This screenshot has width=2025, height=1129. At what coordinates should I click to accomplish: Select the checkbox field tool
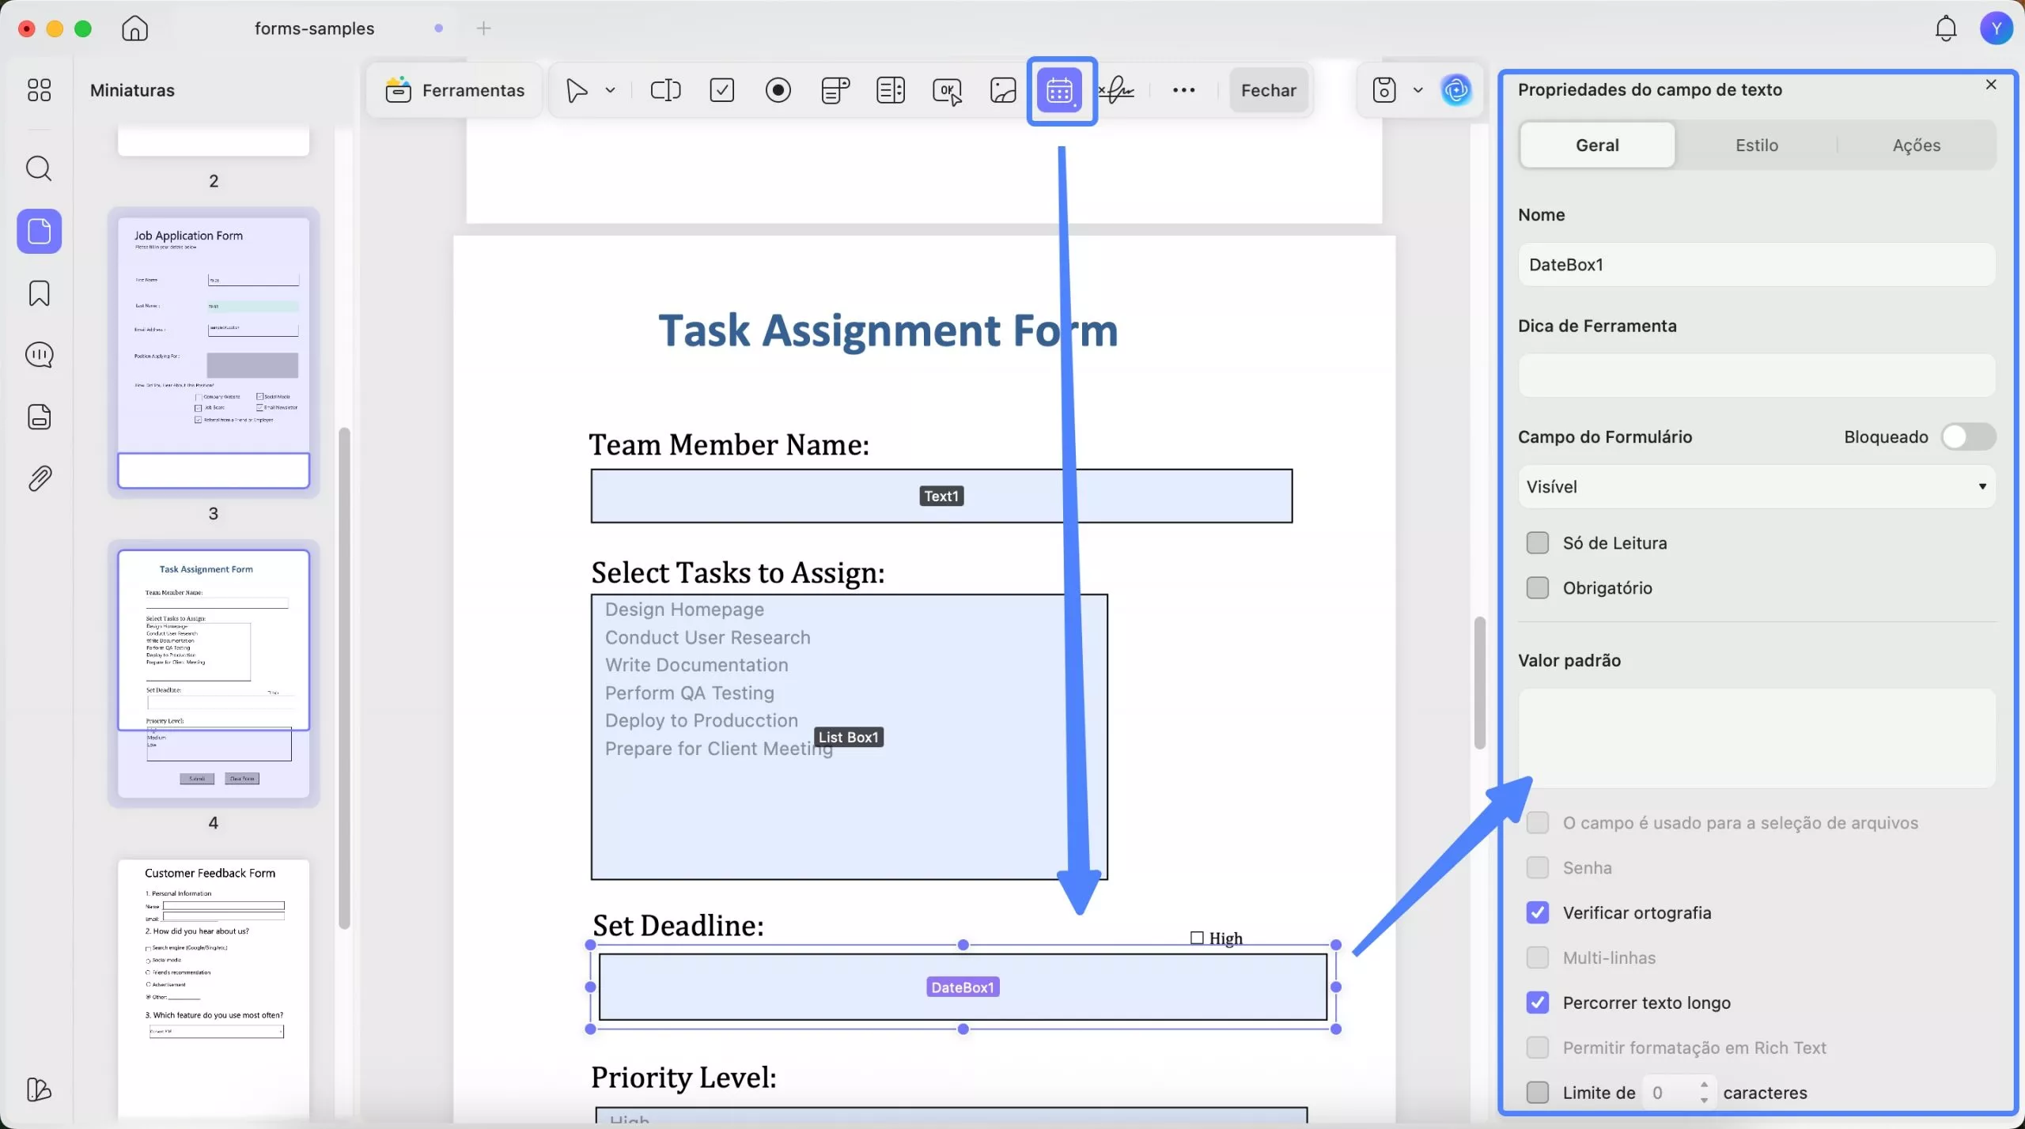pos(722,90)
